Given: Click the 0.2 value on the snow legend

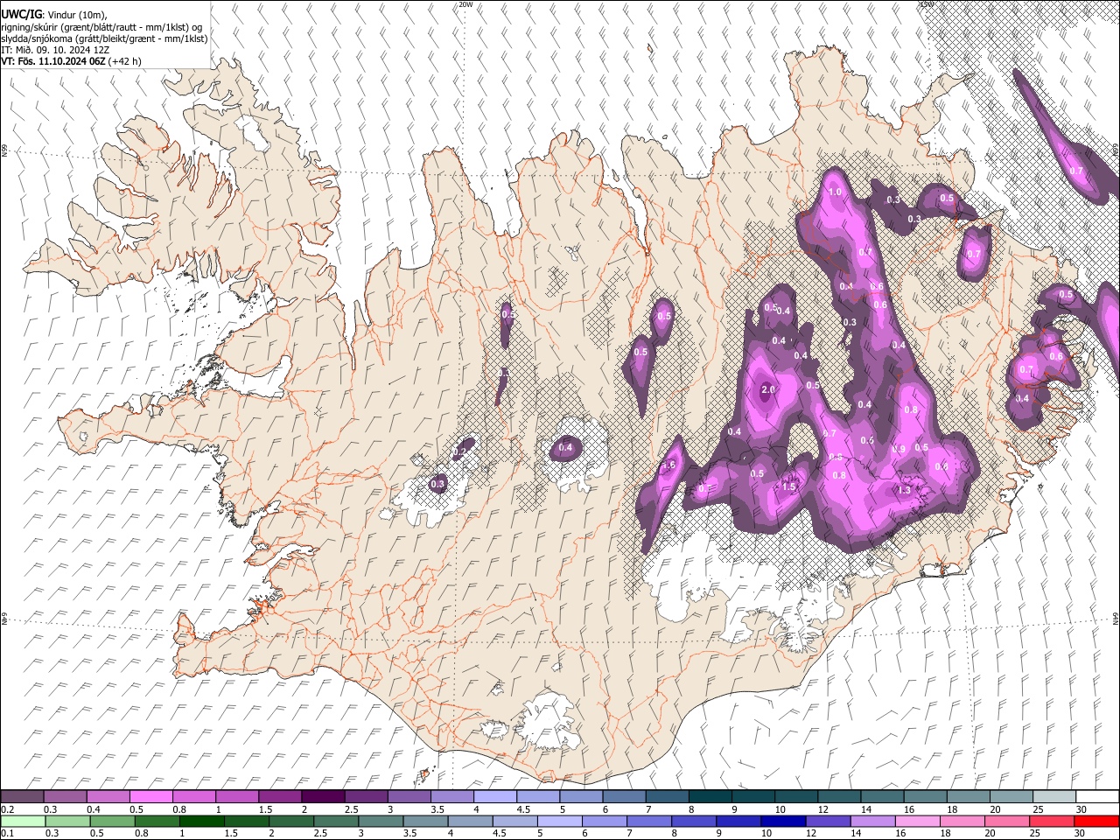Looking at the screenshot, I should pos(7,809).
